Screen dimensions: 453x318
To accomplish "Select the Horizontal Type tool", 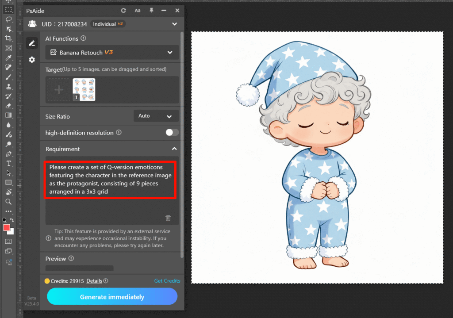I will click(8, 163).
